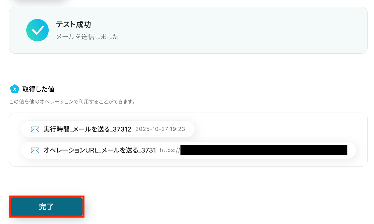
Task: Click the white gap between the success panel and 取得した値
Action: [188, 69]
